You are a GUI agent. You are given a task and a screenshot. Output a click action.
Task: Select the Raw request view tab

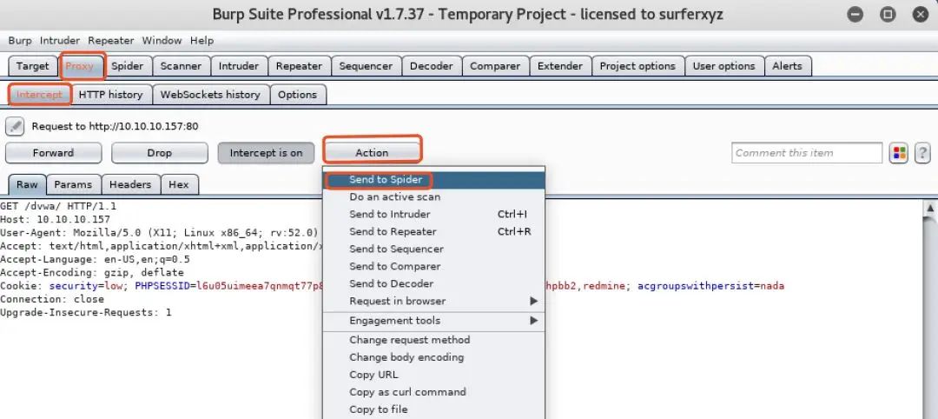click(27, 184)
